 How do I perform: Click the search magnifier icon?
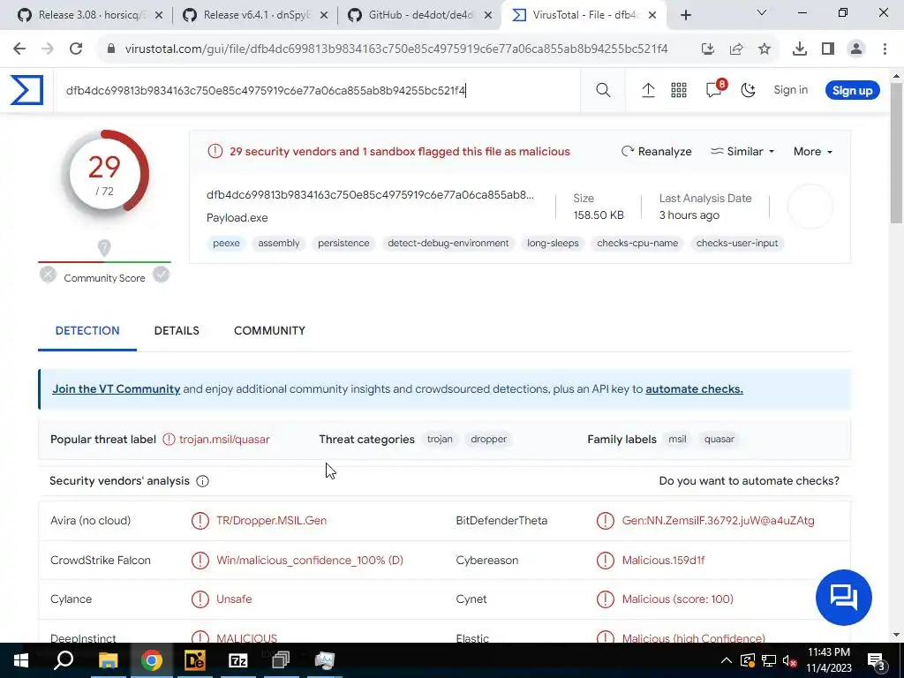603,90
